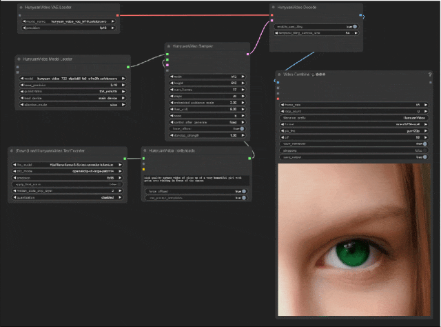
Task: Click the red input socket on Video Combine
Action: (278, 99)
